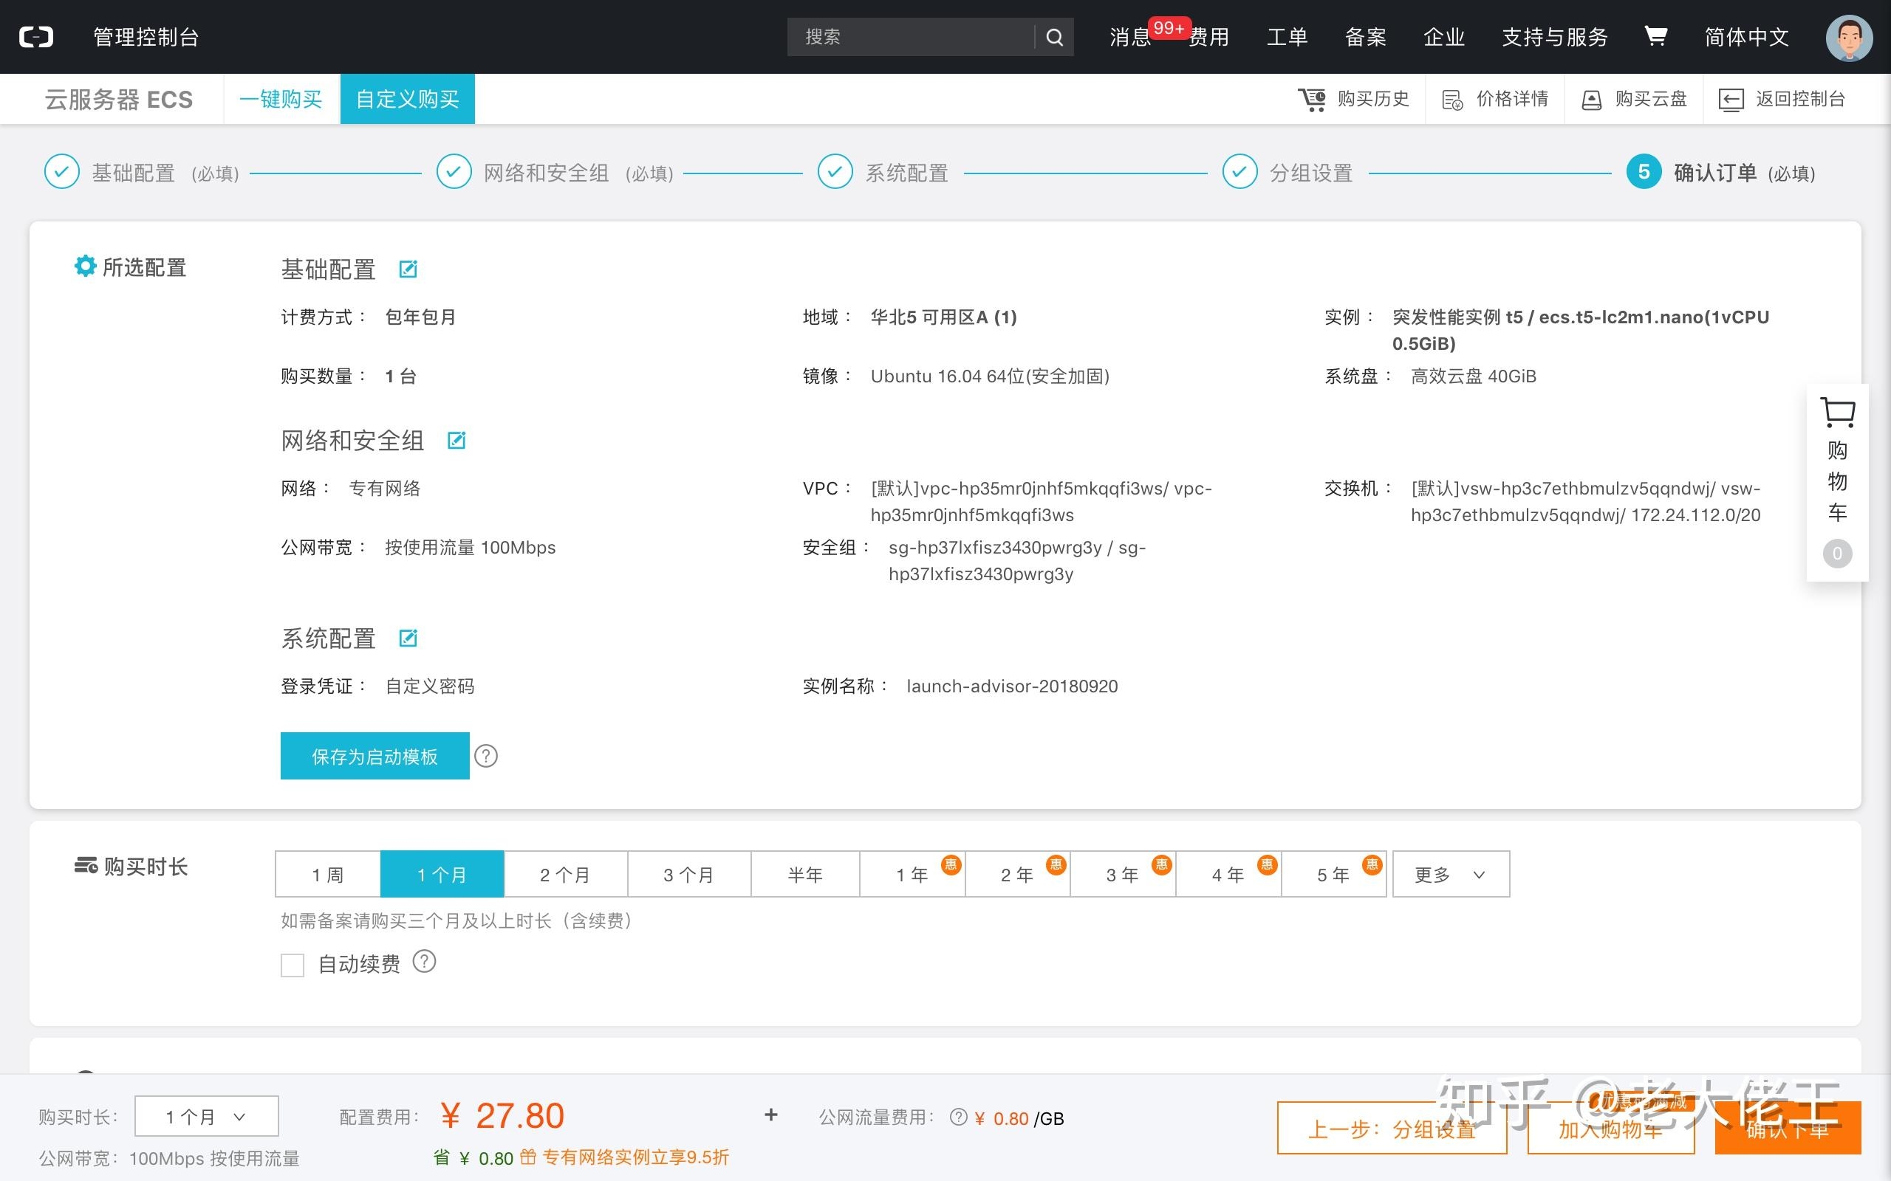
Task: Edit 基础配置 using its pencil icon
Action: pyautogui.click(x=408, y=269)
